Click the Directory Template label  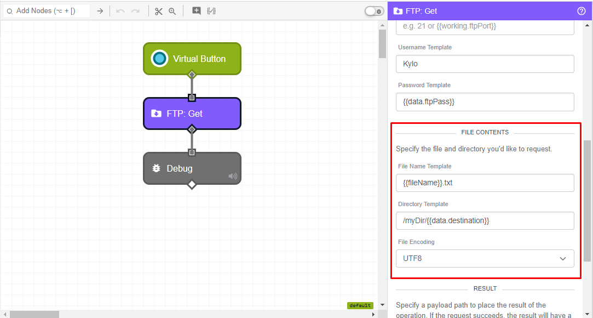coord(423,204)
